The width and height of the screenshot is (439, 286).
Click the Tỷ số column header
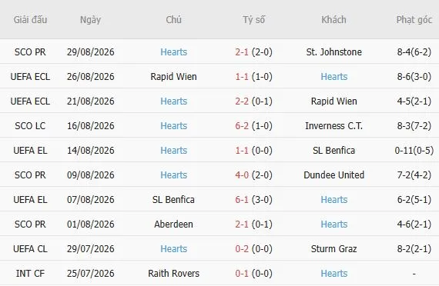coord(253,20)
